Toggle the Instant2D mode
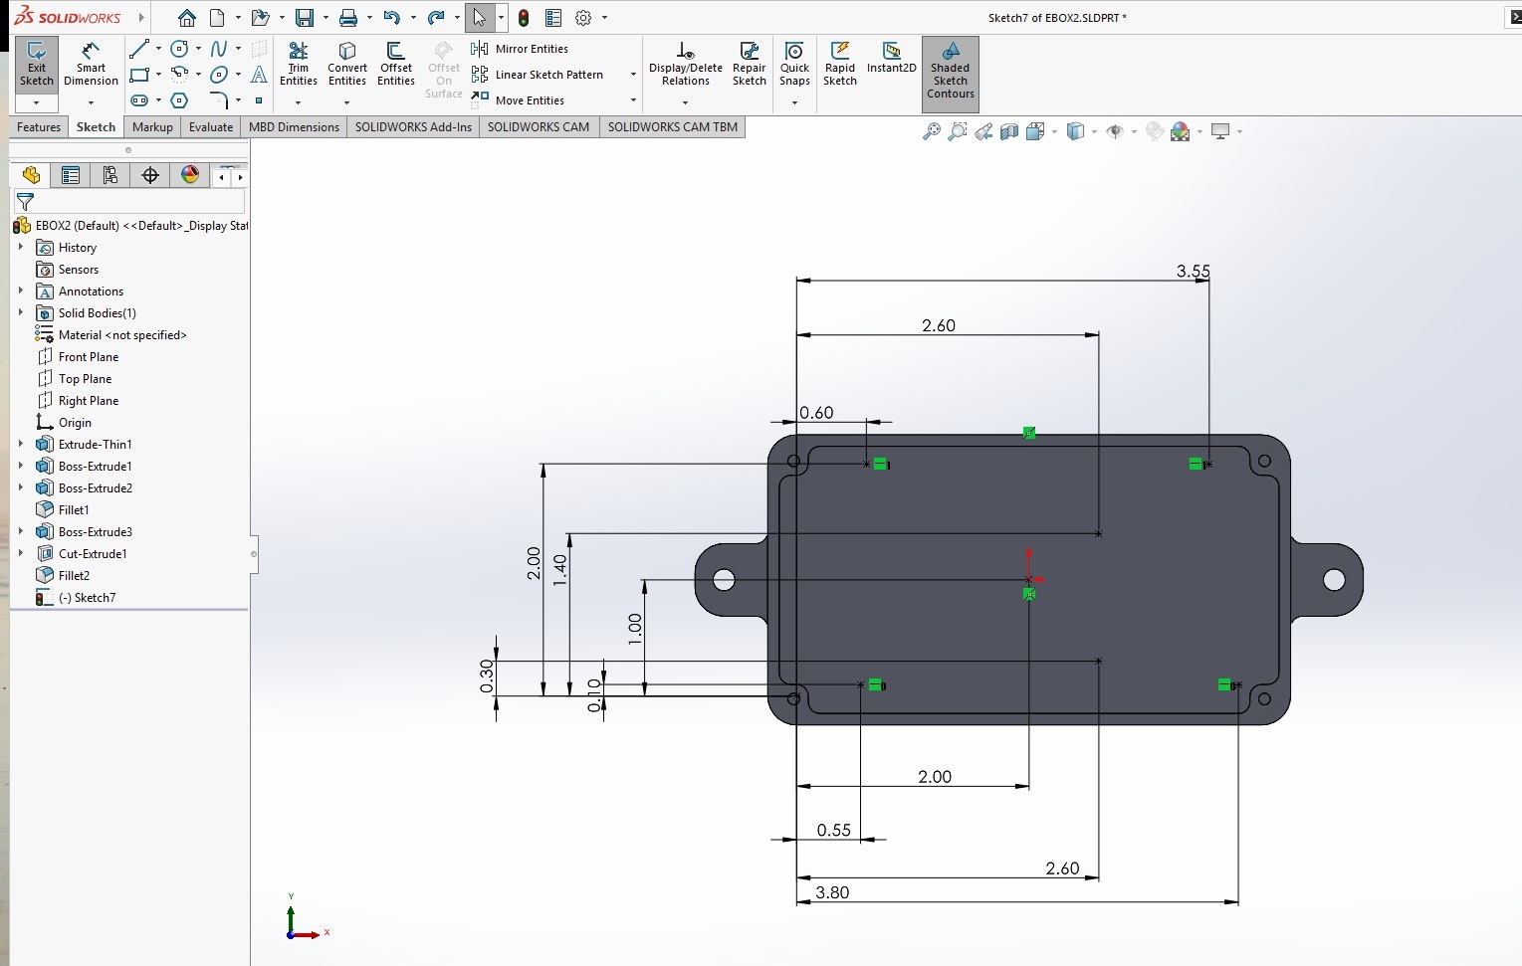 pyautogui.click(x=891, y=57)
